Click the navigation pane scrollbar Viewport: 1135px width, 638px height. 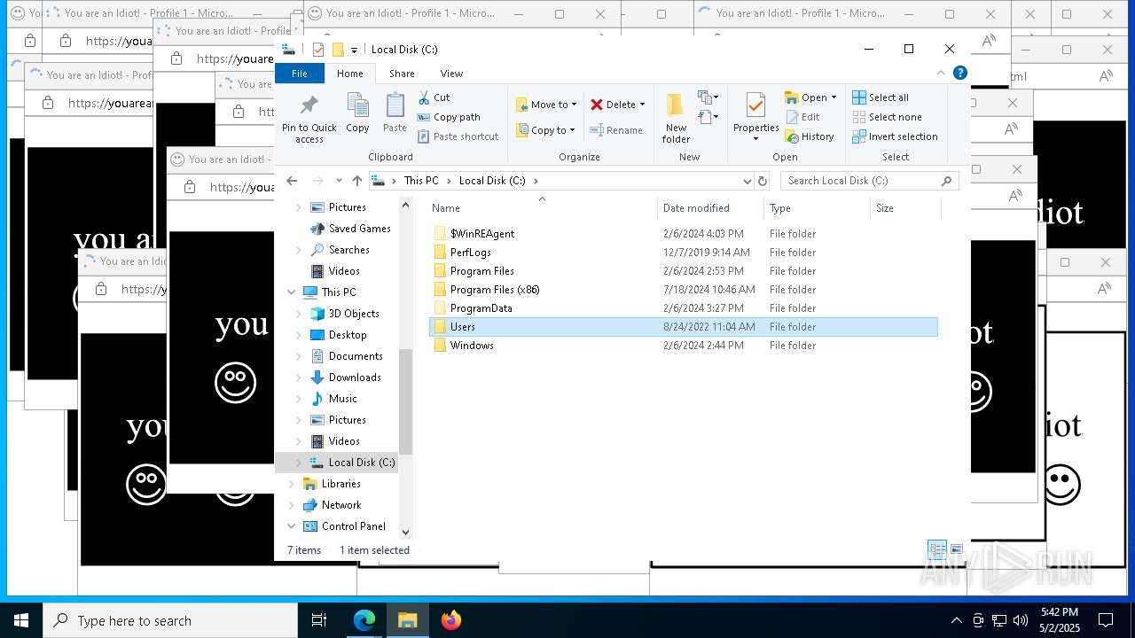point(405,401)
